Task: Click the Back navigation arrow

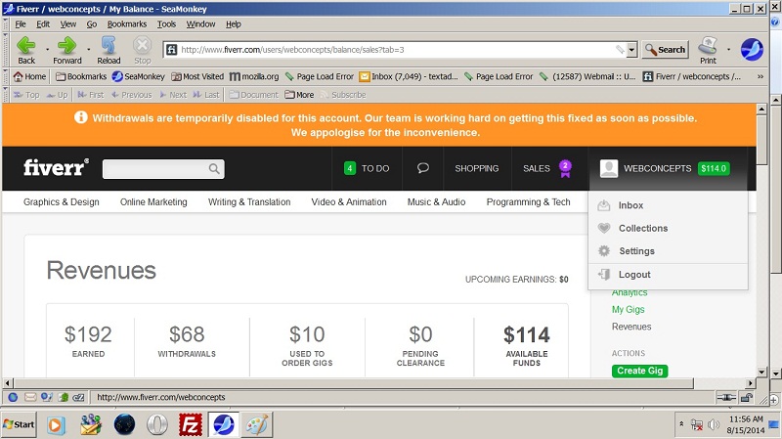Action: click(26, 50)
